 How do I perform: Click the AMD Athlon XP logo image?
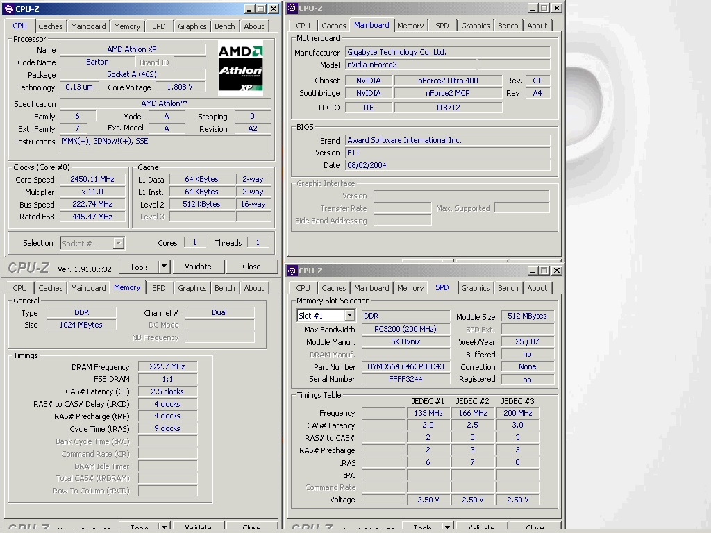(x=240, y=69)
